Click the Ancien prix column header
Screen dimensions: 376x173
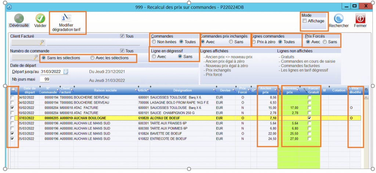[267, 90]
